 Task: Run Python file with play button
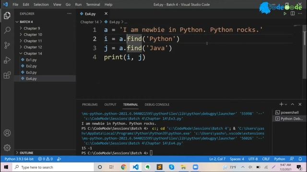[x=285, y=14]
